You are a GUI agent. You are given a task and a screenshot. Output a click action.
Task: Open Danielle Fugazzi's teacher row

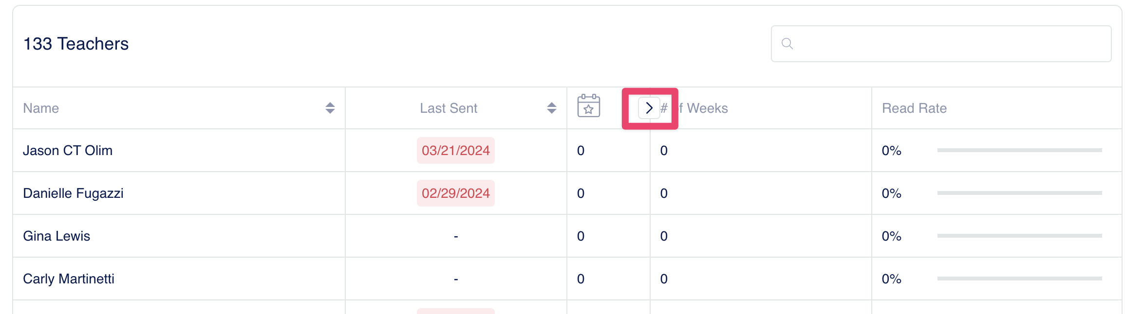pos(73,193)
